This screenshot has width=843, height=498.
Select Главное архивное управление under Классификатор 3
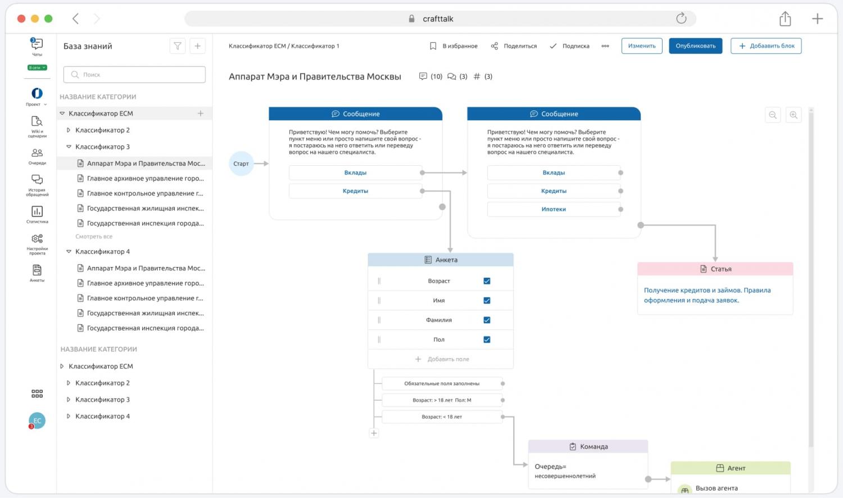(145, 179)
